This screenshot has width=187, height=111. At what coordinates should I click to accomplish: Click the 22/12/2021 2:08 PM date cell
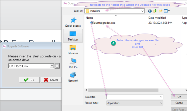(160, 23)
